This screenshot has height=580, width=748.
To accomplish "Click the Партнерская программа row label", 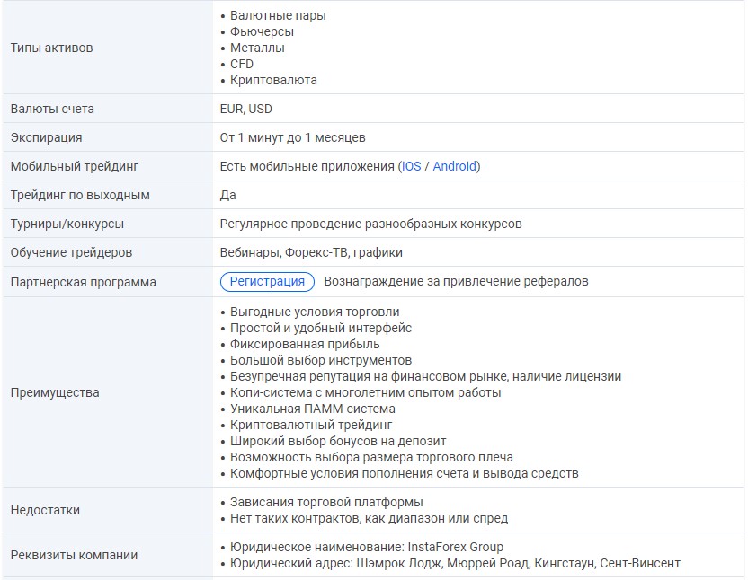I will coord(83,282).
